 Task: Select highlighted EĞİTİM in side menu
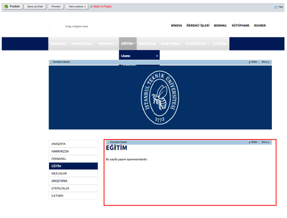73,166
